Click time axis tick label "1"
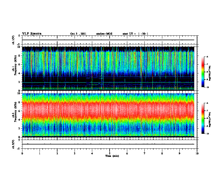The height and width of the screenshot is (172, 222). tap(40, 153)
